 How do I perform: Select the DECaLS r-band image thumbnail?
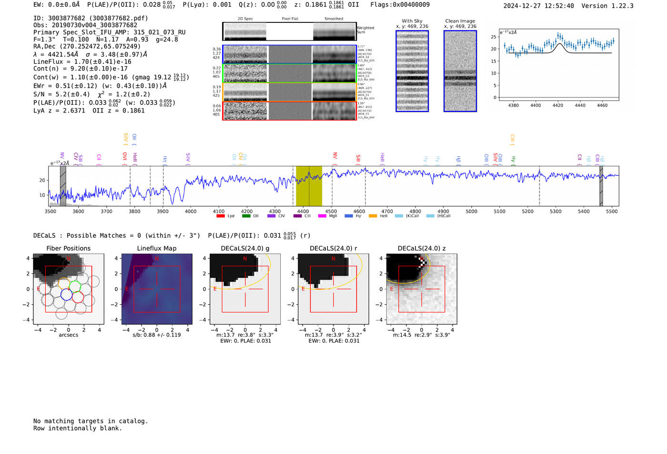pos(333,289)
